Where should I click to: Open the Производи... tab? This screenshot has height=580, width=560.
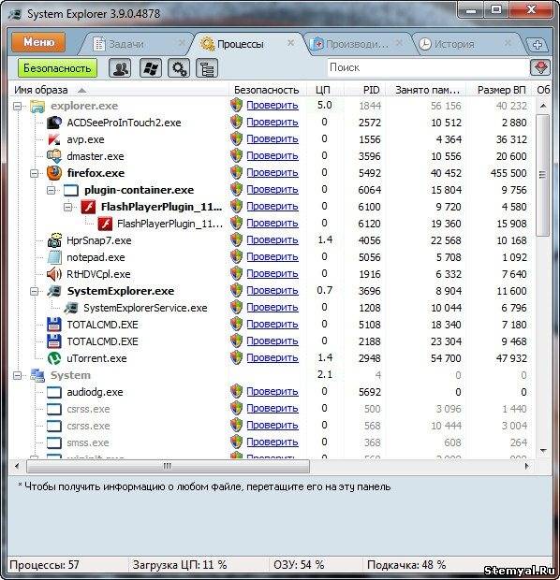(x=357, y=44)
